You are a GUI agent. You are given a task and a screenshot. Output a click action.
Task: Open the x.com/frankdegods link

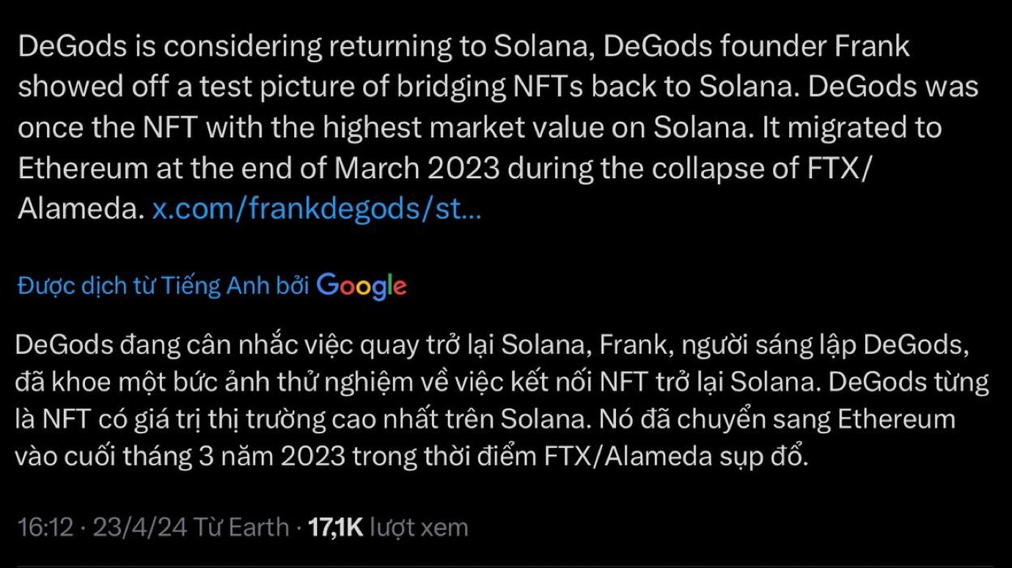point(316,210)
